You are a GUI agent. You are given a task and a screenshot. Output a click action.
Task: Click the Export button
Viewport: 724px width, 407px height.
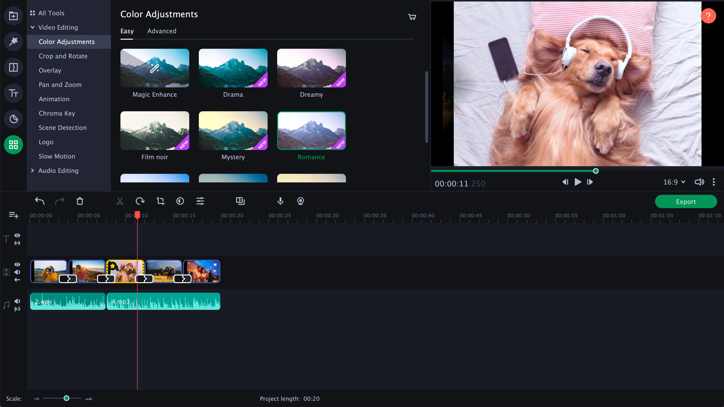pos(686,201)
